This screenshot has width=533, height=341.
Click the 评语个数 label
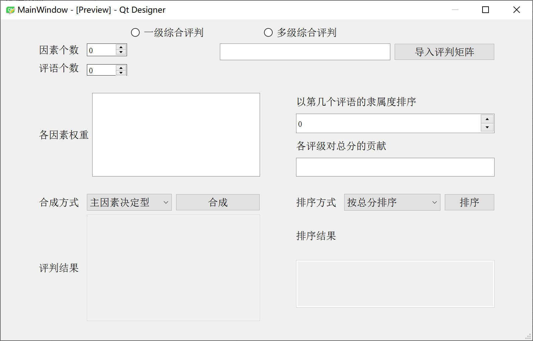click(59, 68)
